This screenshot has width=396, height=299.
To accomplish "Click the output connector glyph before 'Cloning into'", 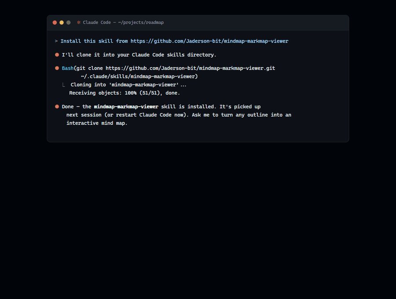I will coord(63,85).
